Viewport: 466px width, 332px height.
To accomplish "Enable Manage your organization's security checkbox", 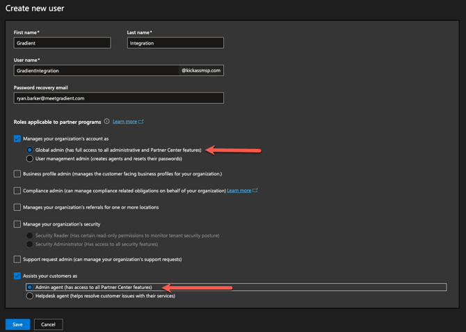I will 17,224.
